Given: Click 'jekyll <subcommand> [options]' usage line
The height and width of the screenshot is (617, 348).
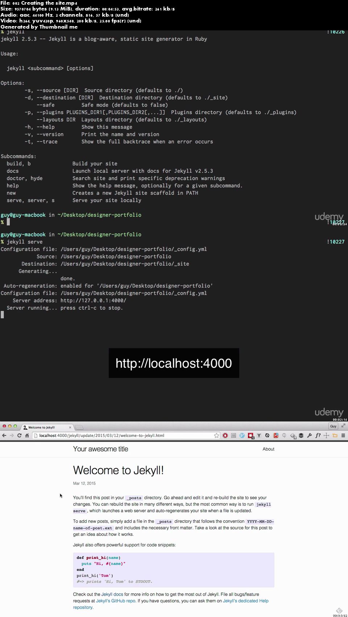Looking at the screenshot, I should pyautogui.click(x=50, y=68).
